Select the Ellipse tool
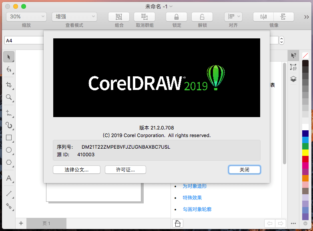This screenshot has width=313, height=231. [8, 150]
